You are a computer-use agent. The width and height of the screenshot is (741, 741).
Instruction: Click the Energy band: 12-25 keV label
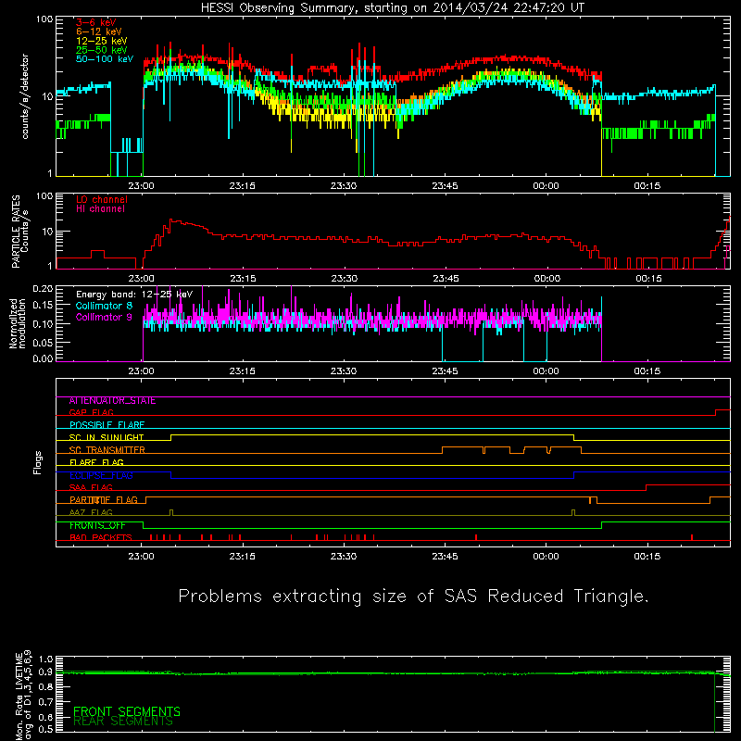click(x=134, y=295)
